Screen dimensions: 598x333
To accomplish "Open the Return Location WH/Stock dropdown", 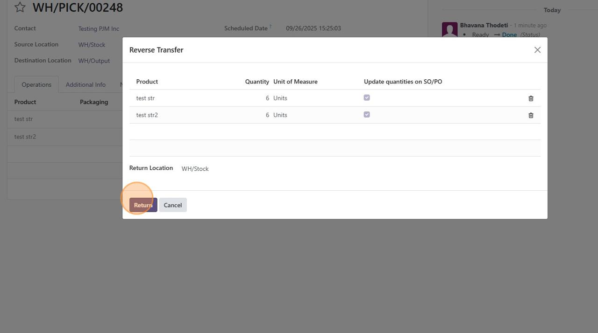I will (195, 169).
